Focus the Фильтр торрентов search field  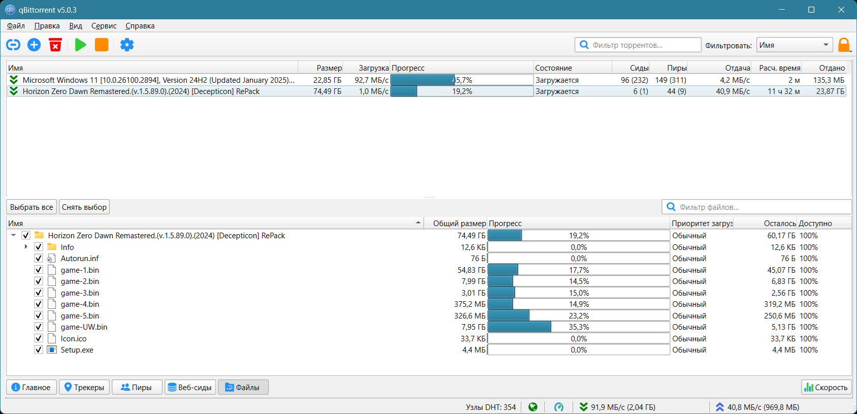638,45
